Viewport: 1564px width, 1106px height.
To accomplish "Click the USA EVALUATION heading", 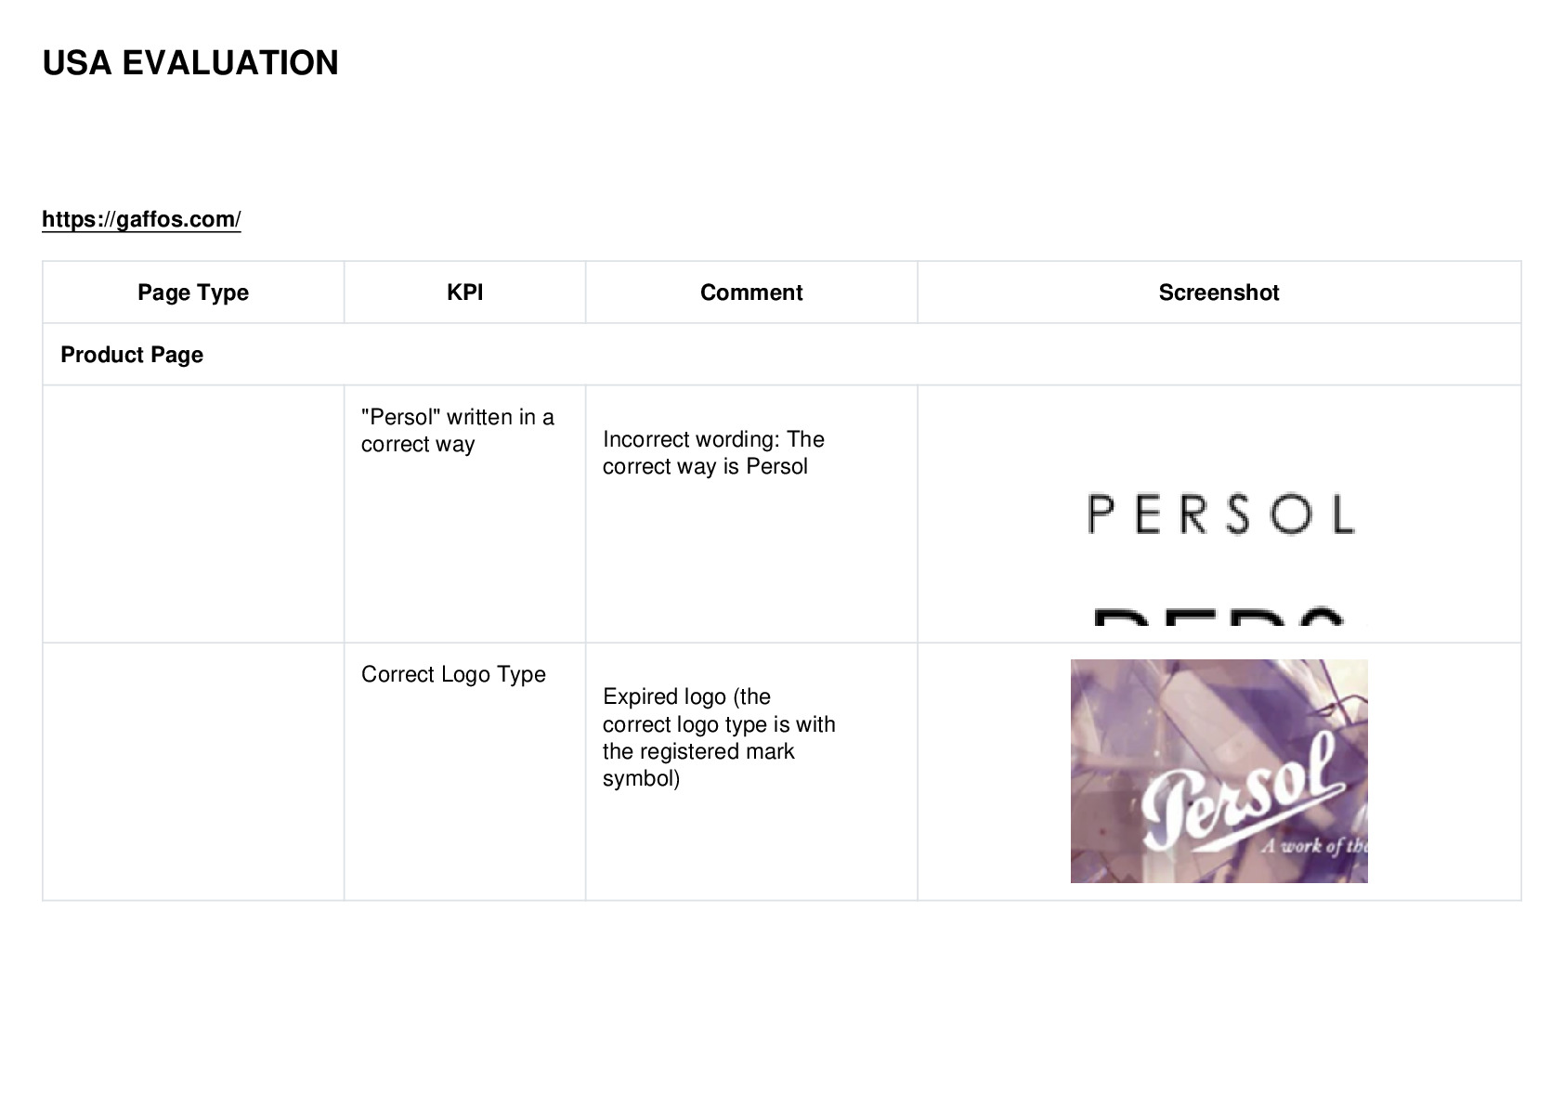I will 190,63.
